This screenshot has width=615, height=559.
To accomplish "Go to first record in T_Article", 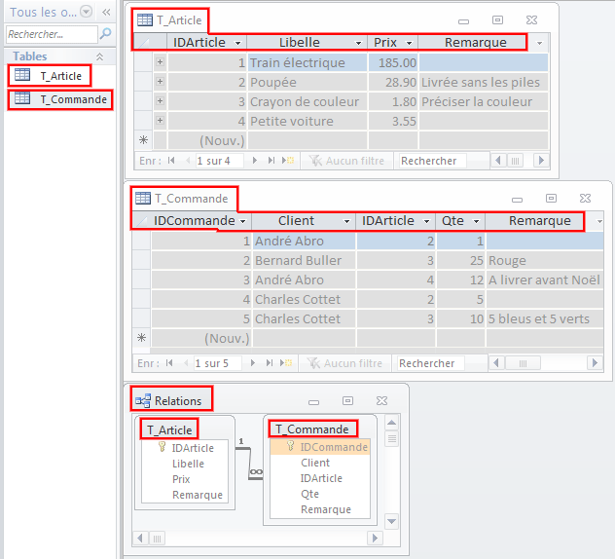I will click(x=171, y=161).
